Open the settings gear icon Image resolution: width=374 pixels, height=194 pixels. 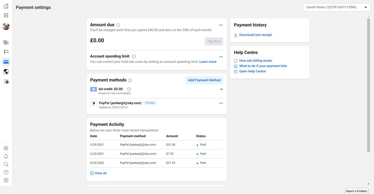6,148
